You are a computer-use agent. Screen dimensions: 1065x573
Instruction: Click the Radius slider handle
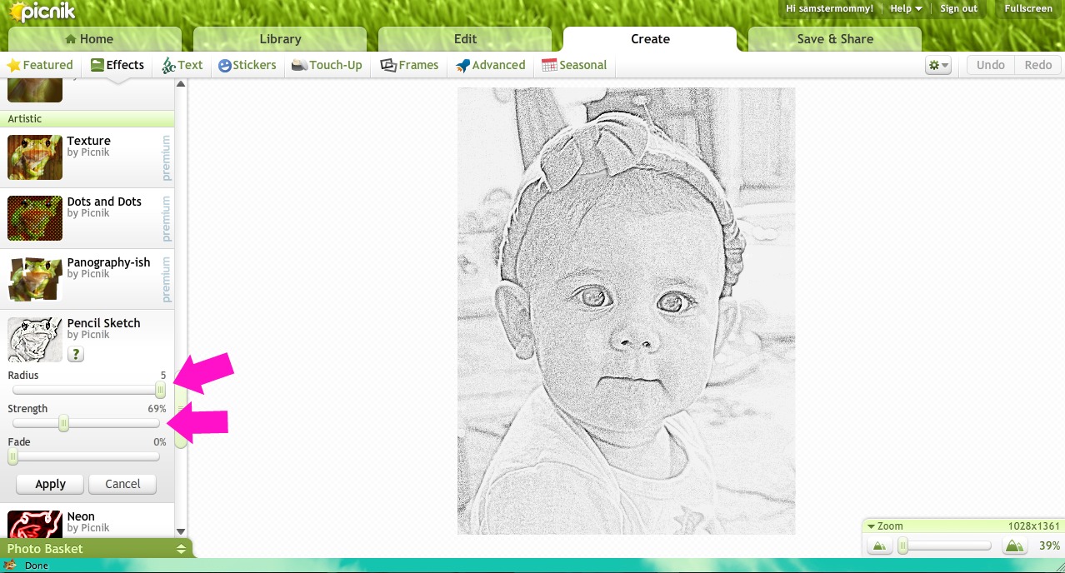coord(160,390)
